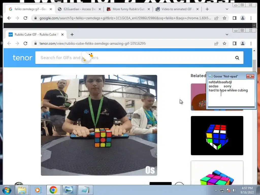
Task: Share the Tenor page
Action: pos(216,43)
